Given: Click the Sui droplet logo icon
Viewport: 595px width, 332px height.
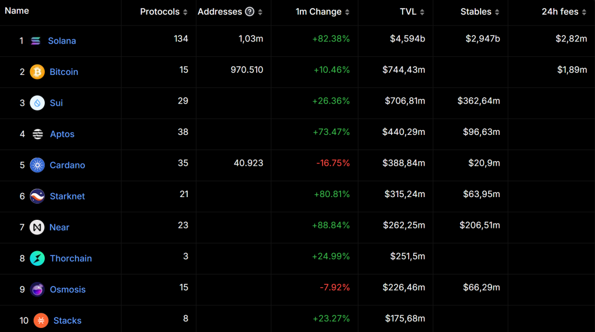Looking at the screenshot, I should tap(37, 103).
